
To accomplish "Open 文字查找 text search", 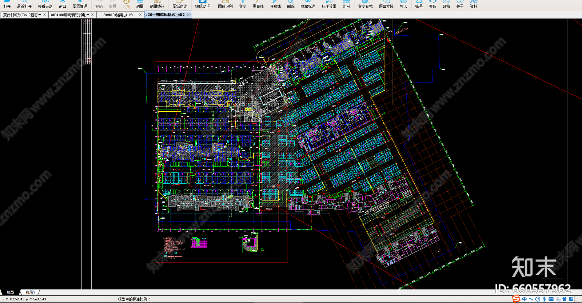I will pos(365,4).
